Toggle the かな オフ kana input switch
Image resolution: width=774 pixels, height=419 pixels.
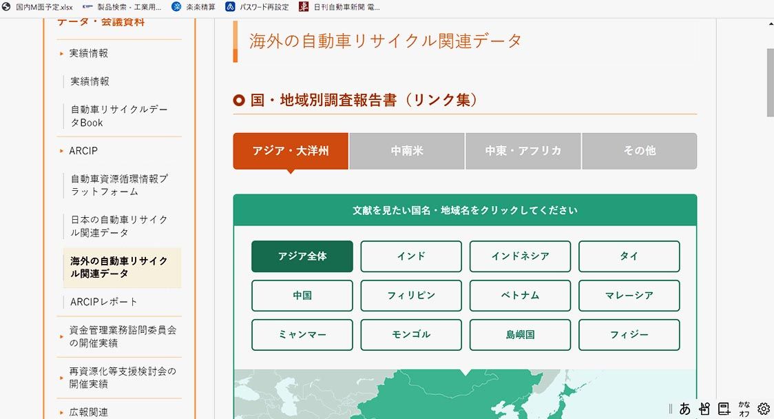pyautogui.click(x=744, y=409)
